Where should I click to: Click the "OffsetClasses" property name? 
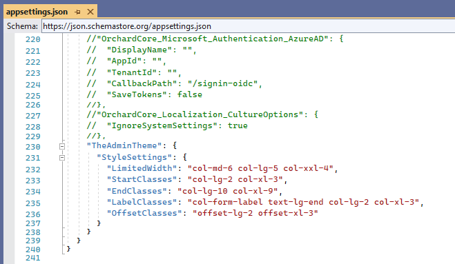tap(144, 213)
